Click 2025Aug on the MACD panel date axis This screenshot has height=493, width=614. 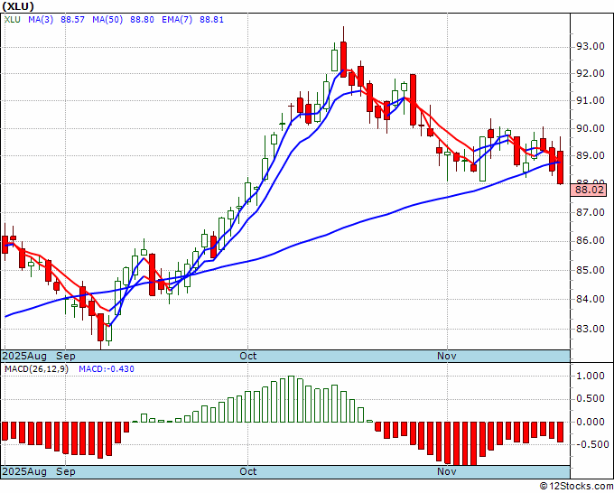pos(24,471)
